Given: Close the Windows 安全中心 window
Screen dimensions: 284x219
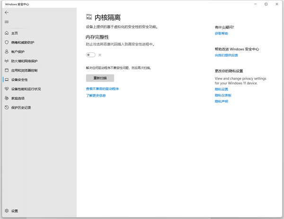Looking at the screenshot, I should (276, 4).
